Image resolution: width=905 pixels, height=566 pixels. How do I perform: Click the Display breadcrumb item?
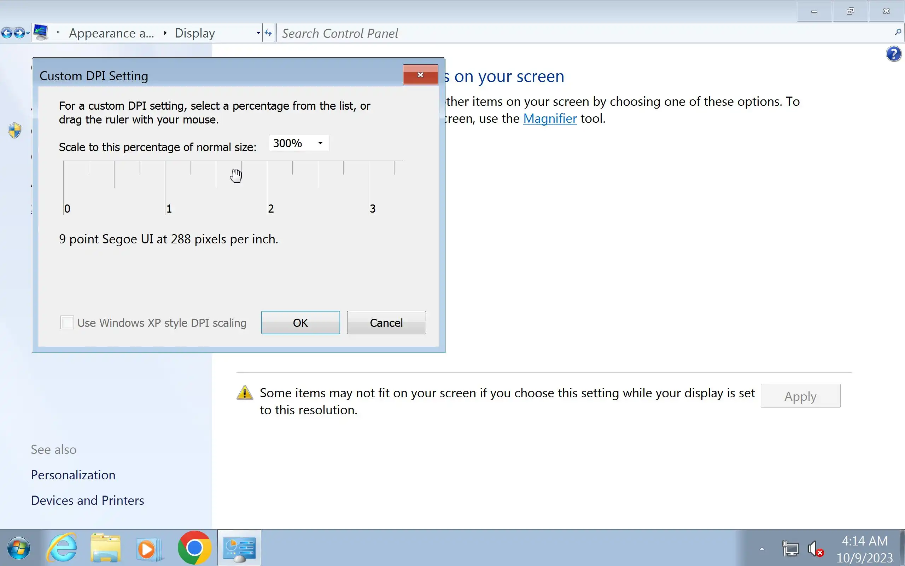coord(194,33)
